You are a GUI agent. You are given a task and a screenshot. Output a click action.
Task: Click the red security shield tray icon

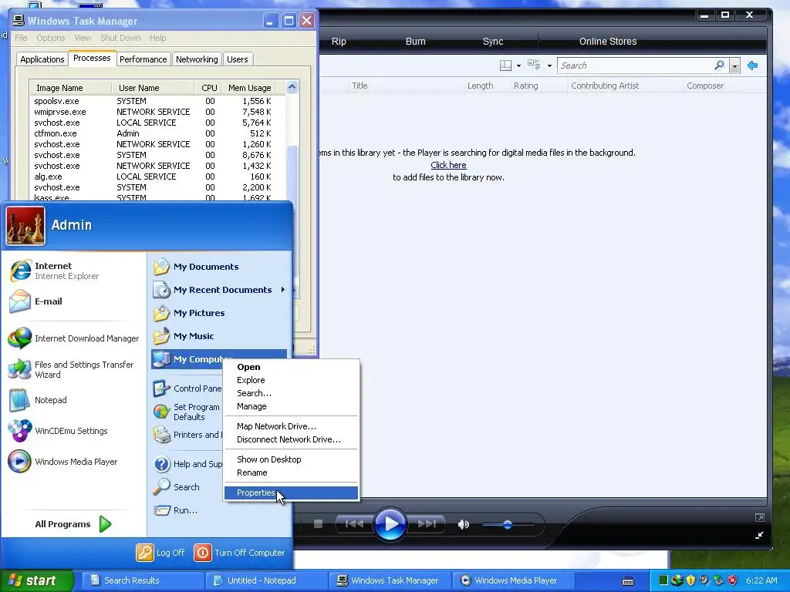[732, 580]
